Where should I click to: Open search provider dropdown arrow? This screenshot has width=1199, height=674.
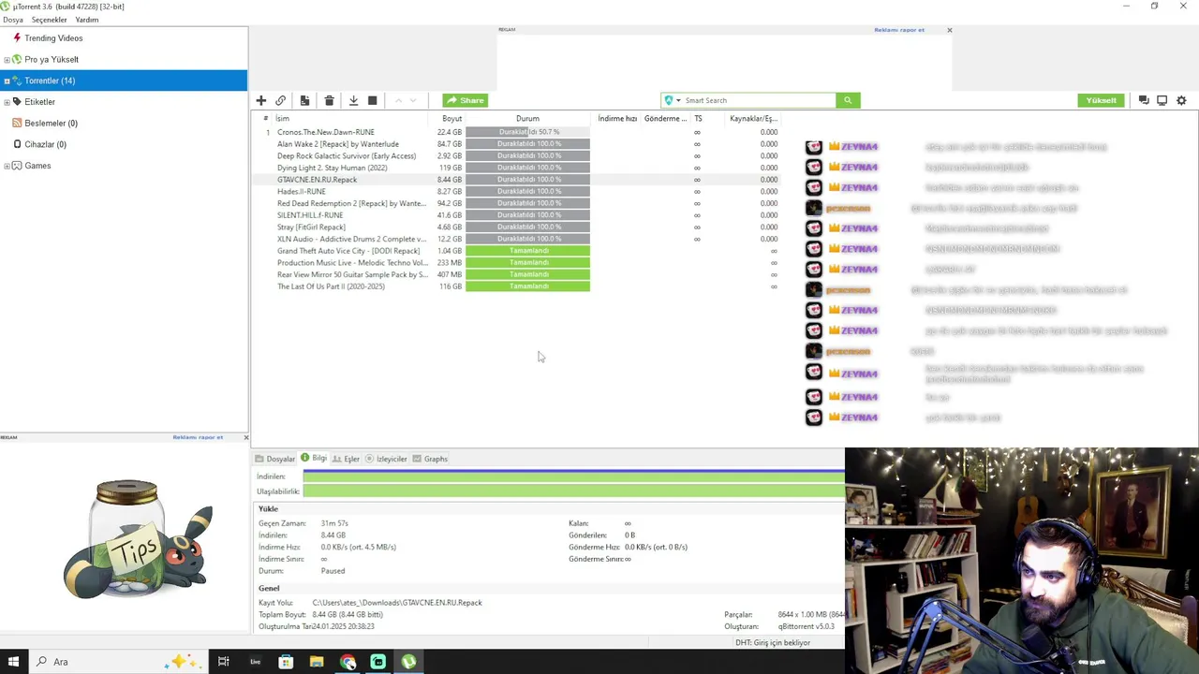tap(678, 100)
